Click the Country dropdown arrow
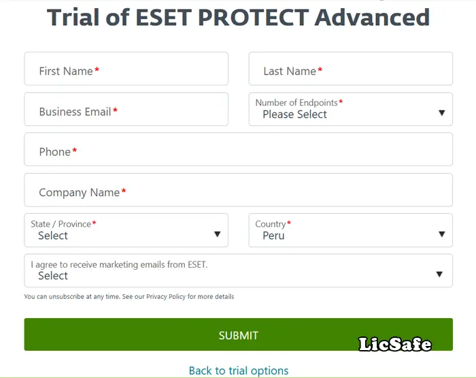This screenshot has height=378, width=476. (x=441, y=234)
